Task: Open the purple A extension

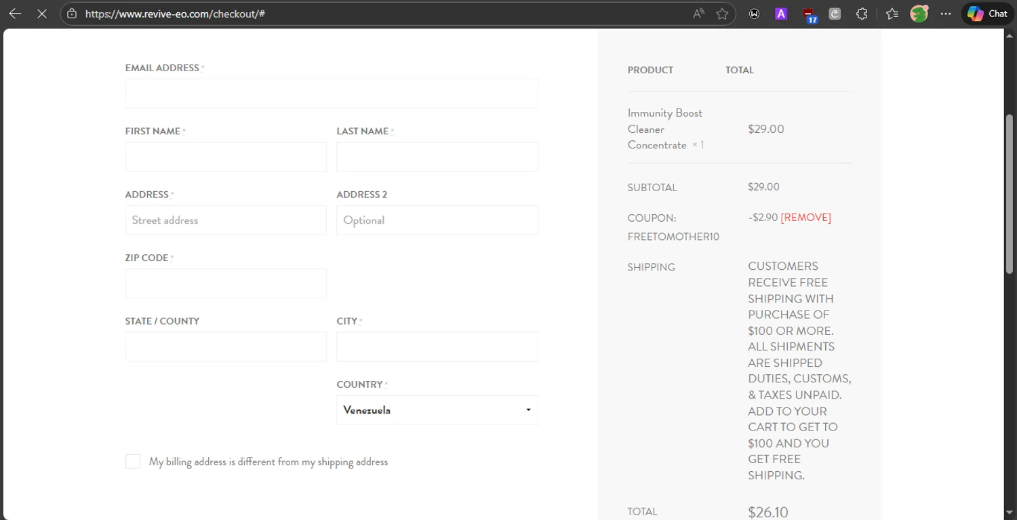Action: tap(781, 14)
